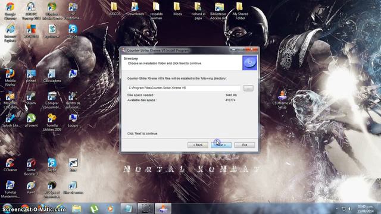Viewport: 381px width, 214px height.
Task: Open Game Booster 3 shortcut
Action: click(31, 167)
